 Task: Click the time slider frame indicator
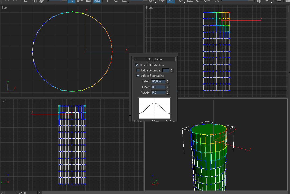[21, 193]
